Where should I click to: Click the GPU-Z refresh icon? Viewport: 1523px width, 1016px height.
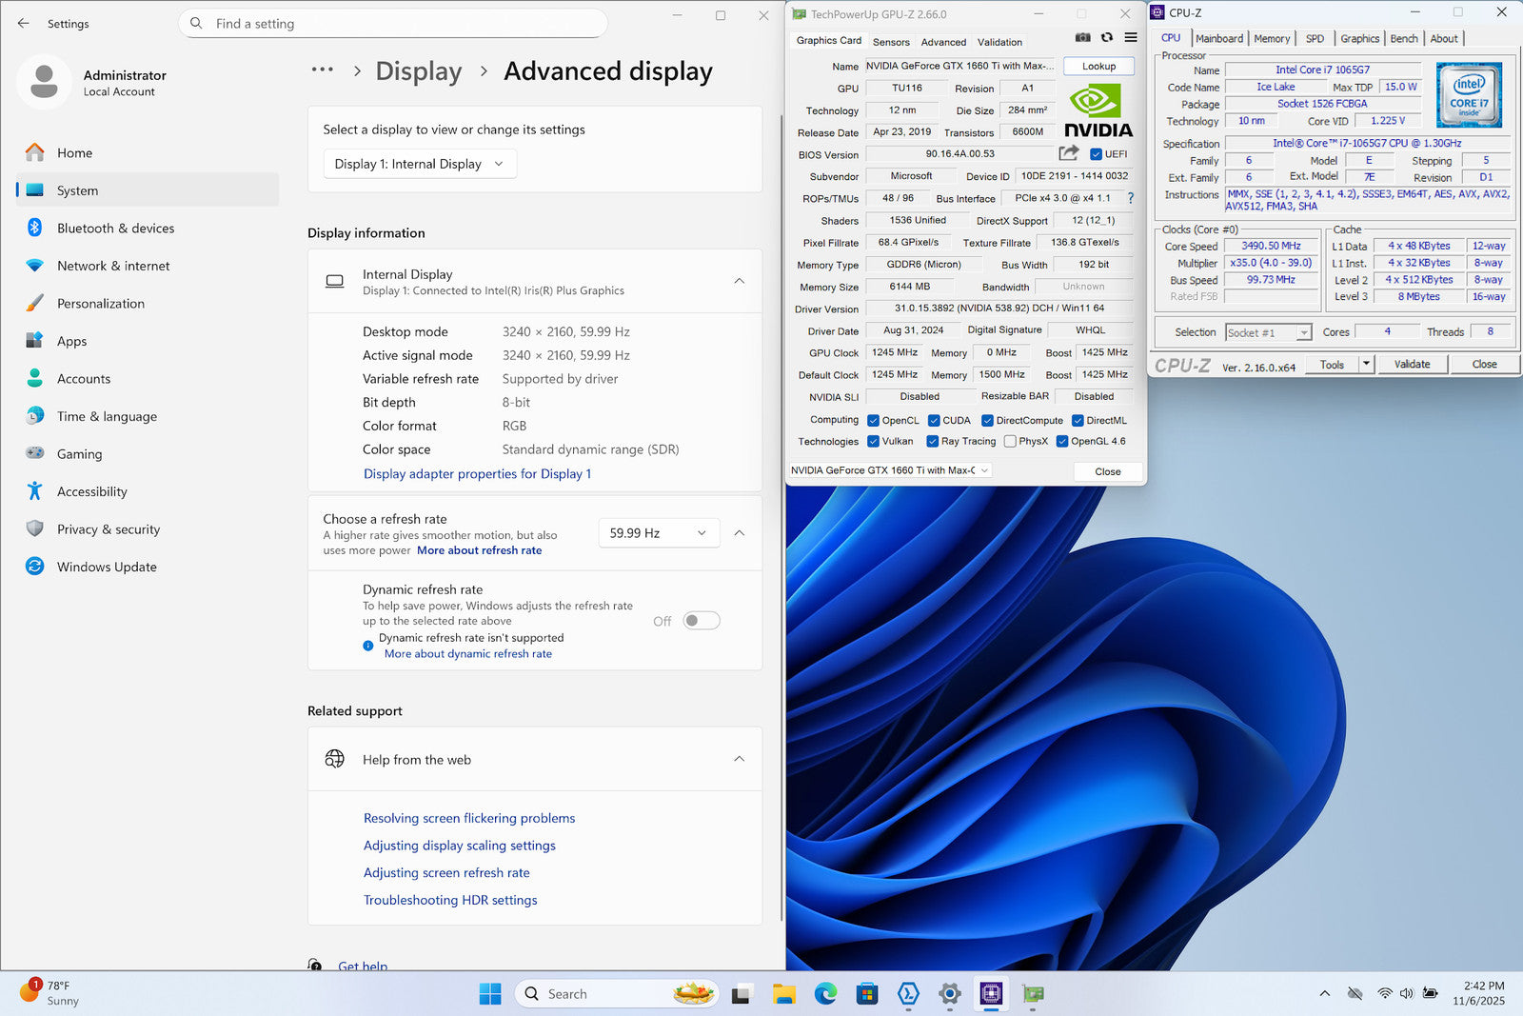coord(1107,38)
